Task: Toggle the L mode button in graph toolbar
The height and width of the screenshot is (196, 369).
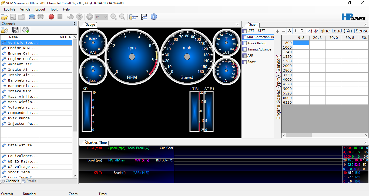Action: [296, 31]
